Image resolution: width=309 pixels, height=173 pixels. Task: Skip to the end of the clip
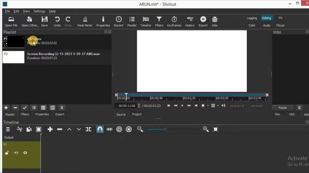click(196, 106)
